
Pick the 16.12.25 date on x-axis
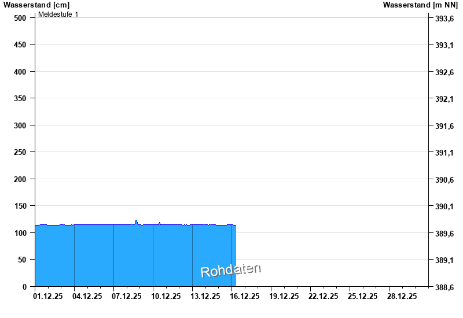(x=245, y=296)
